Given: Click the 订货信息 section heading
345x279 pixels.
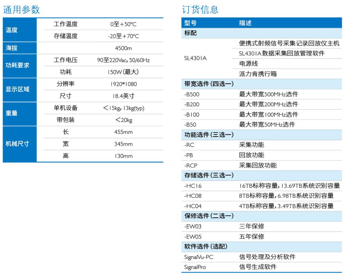Looking at the screenshot, I should 200,10.
